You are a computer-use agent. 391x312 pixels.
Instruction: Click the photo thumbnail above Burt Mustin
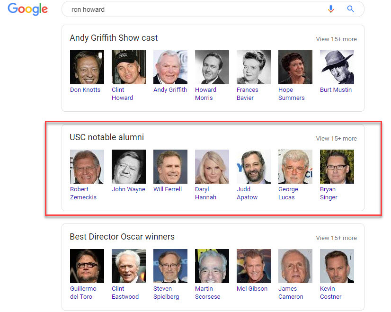click(x=337, y=67)
